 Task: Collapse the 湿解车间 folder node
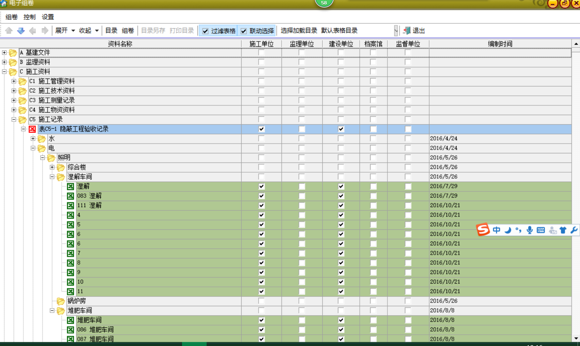point(52,177)
